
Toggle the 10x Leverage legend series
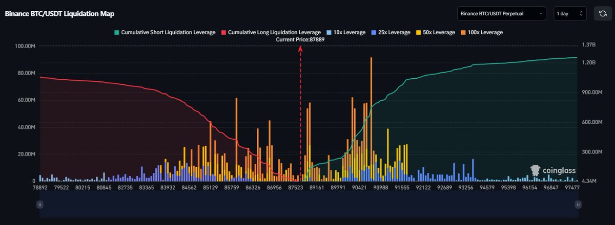(x=346, y=32)
